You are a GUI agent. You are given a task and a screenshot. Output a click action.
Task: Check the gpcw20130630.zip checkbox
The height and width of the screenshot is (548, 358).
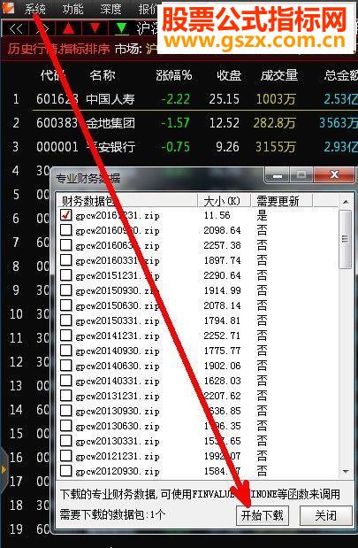[x=66, y=425]
